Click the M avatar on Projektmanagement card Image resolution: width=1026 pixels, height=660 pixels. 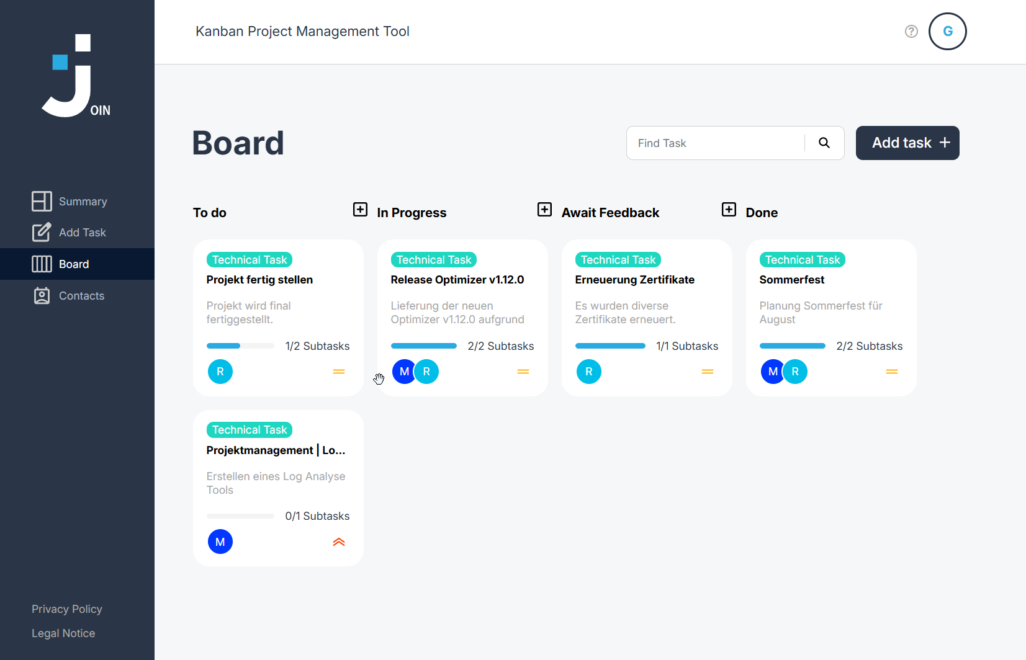pos(220,542)
